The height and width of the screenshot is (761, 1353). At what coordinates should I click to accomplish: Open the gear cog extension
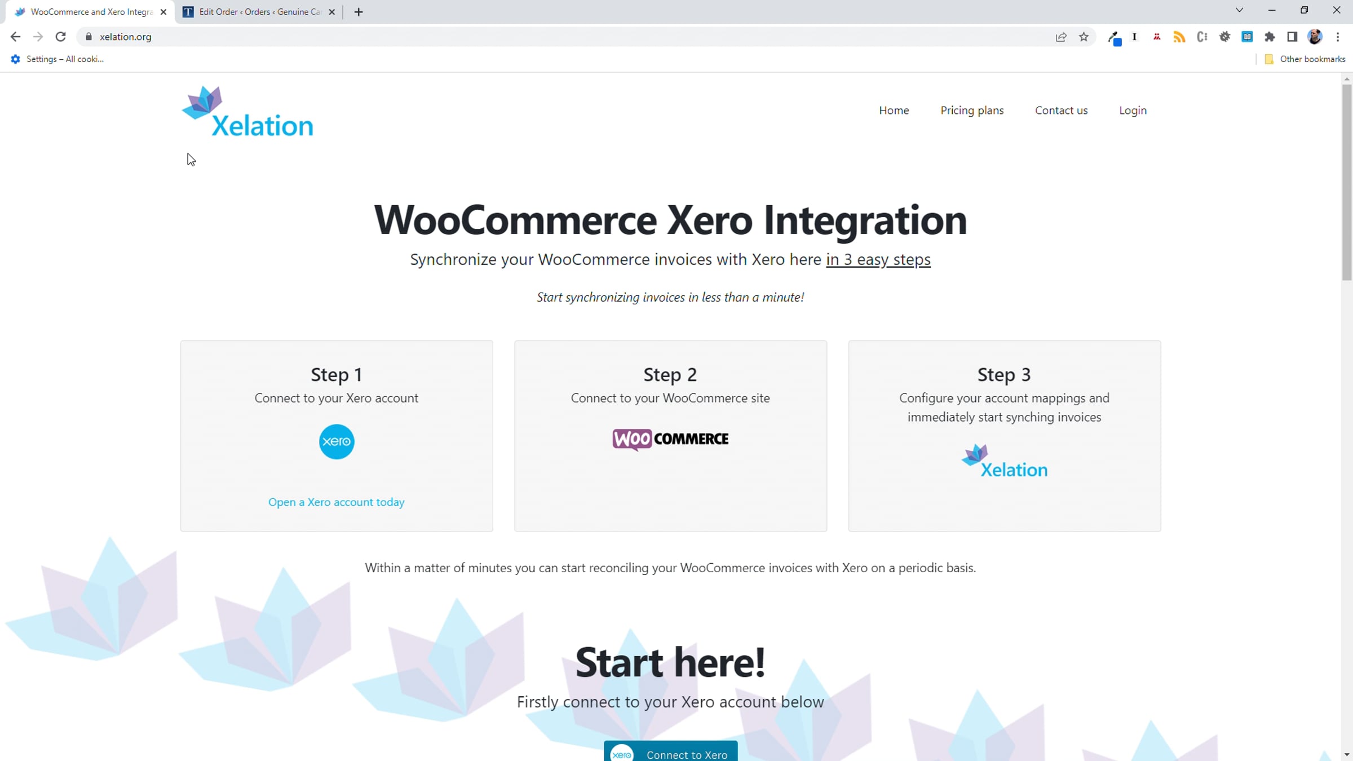click(x=1224, y=37)
